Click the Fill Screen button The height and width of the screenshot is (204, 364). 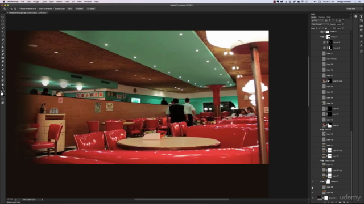click(x=91, y=8)
